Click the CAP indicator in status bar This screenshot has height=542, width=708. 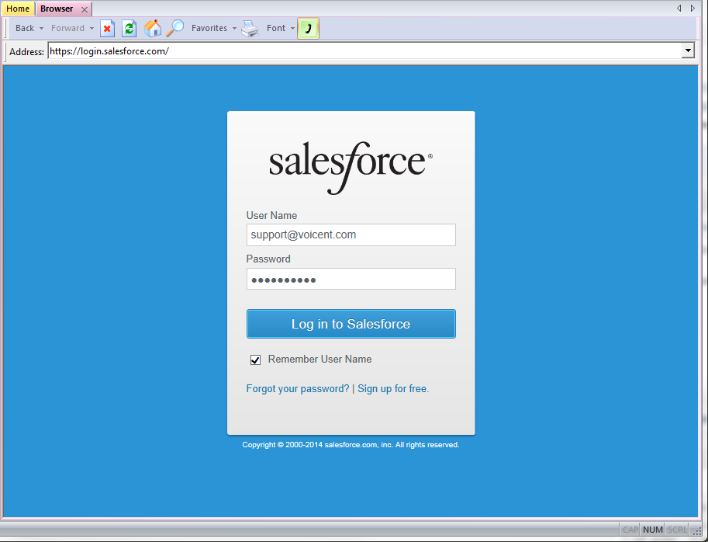pos(630,530)
